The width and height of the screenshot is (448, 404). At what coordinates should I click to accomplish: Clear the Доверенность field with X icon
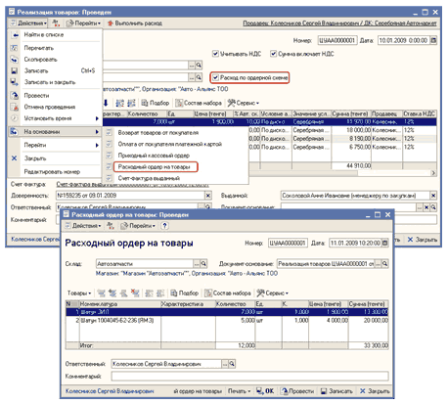(208, 196)
